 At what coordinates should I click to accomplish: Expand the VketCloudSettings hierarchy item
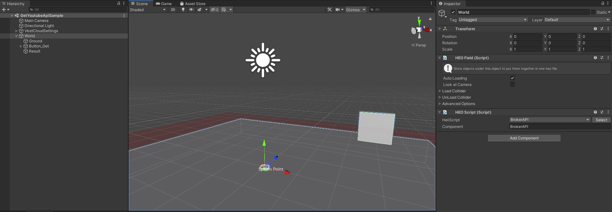[x=17, y=31]
